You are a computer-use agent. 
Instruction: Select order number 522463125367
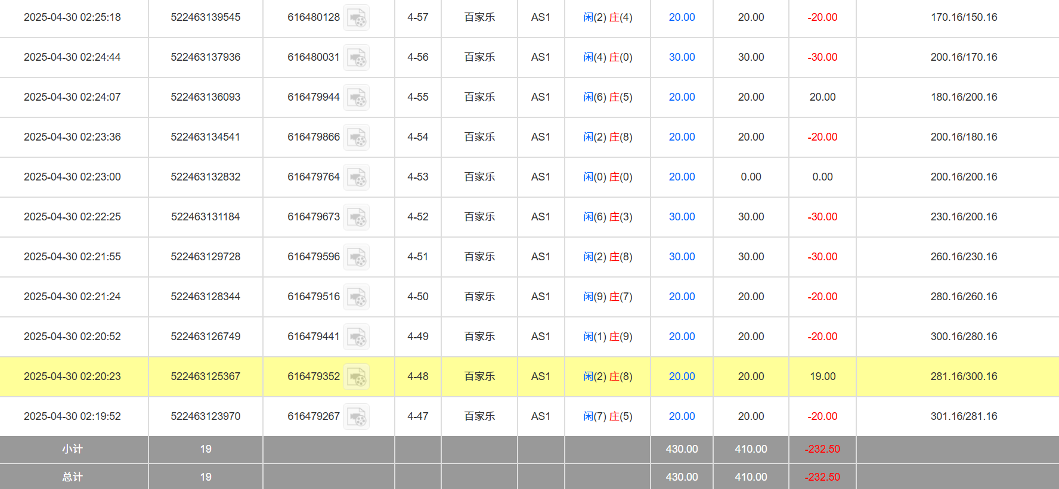click(x=205, y=376)
